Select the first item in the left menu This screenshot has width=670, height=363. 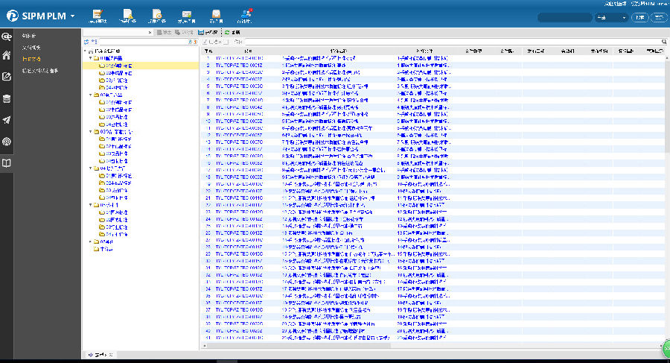[x=28, y=36]
